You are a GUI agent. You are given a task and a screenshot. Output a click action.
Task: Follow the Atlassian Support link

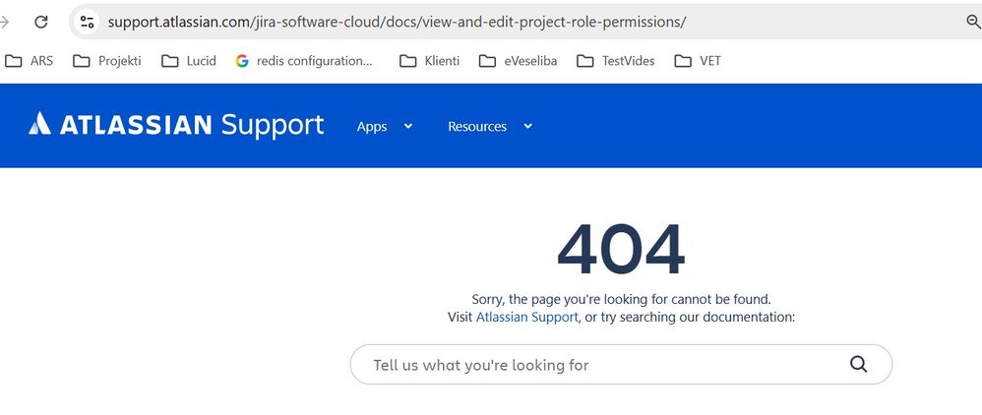pyautogui.click(x=527, y=317)
